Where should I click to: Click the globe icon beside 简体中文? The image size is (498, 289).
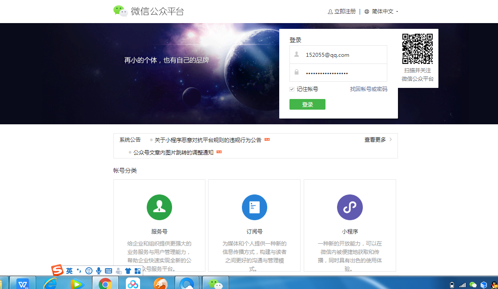[x=367, y=12]
